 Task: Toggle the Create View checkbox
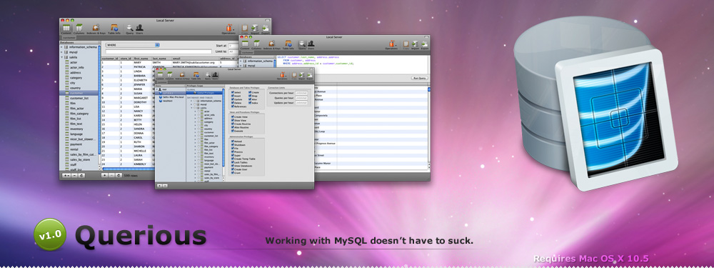[x=233, y=116]
